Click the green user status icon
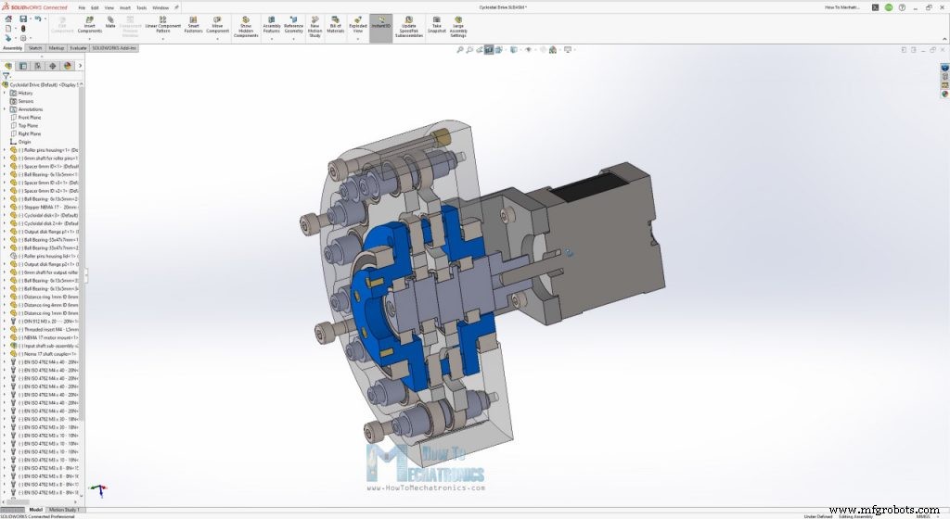The image size is (950, 519). [889, 7]
